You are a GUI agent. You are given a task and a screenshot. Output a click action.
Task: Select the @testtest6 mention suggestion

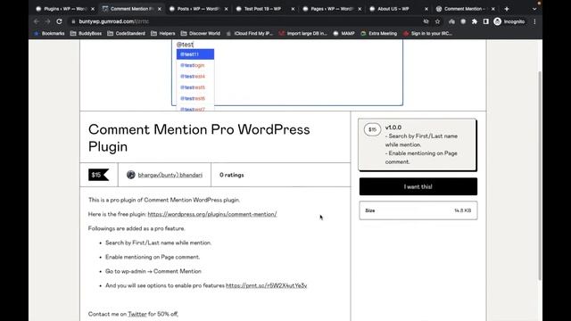[x=195, y=99]
